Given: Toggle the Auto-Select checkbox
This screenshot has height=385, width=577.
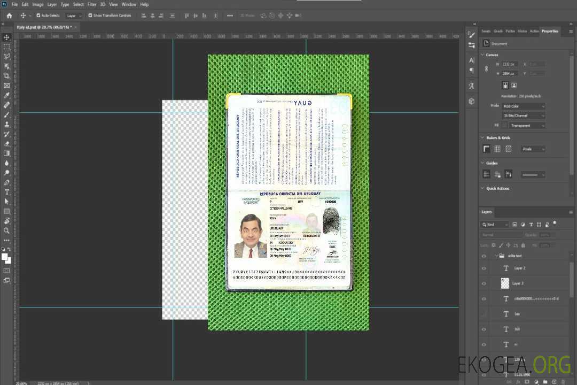Looking at the screenshot, I should coord(38,16).
